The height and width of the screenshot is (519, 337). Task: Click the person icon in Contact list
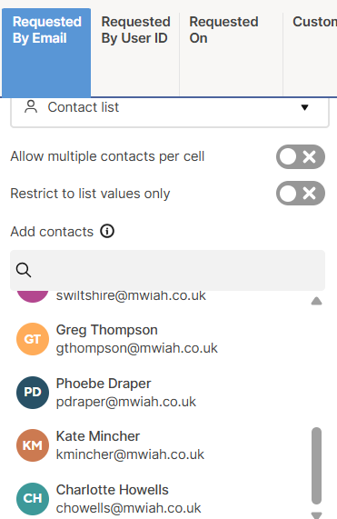(x=31, y=107)
